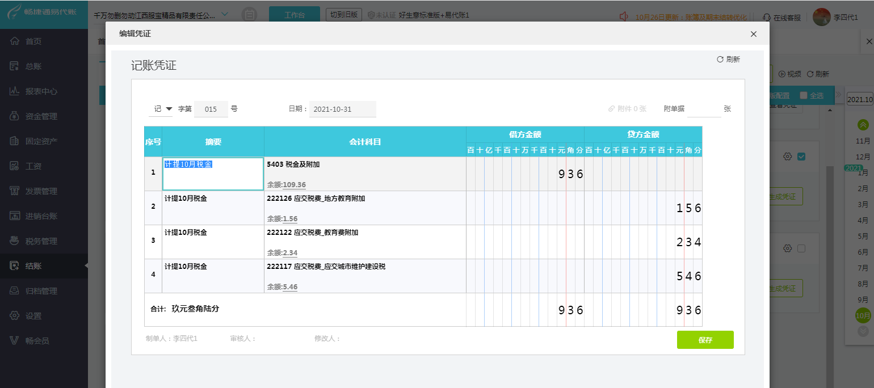Open the 2021.10 period selector
874x388 pixels.
click(x=860, y=99)
